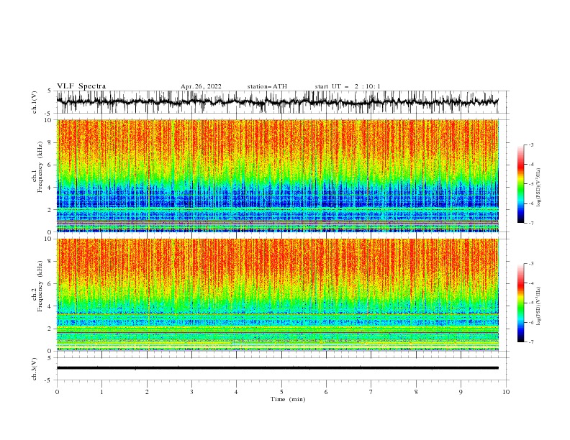Click time axis tick label "0"

pos(57,392)
